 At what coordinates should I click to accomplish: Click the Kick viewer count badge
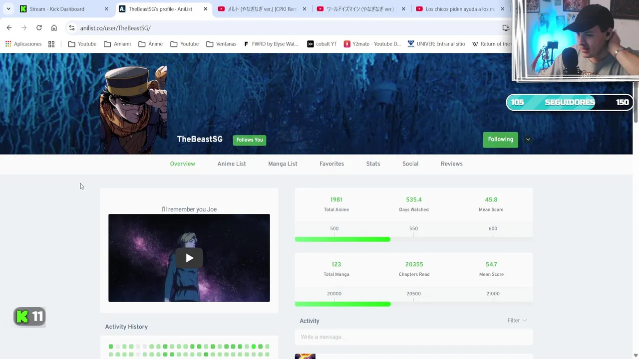pos(29,317)
